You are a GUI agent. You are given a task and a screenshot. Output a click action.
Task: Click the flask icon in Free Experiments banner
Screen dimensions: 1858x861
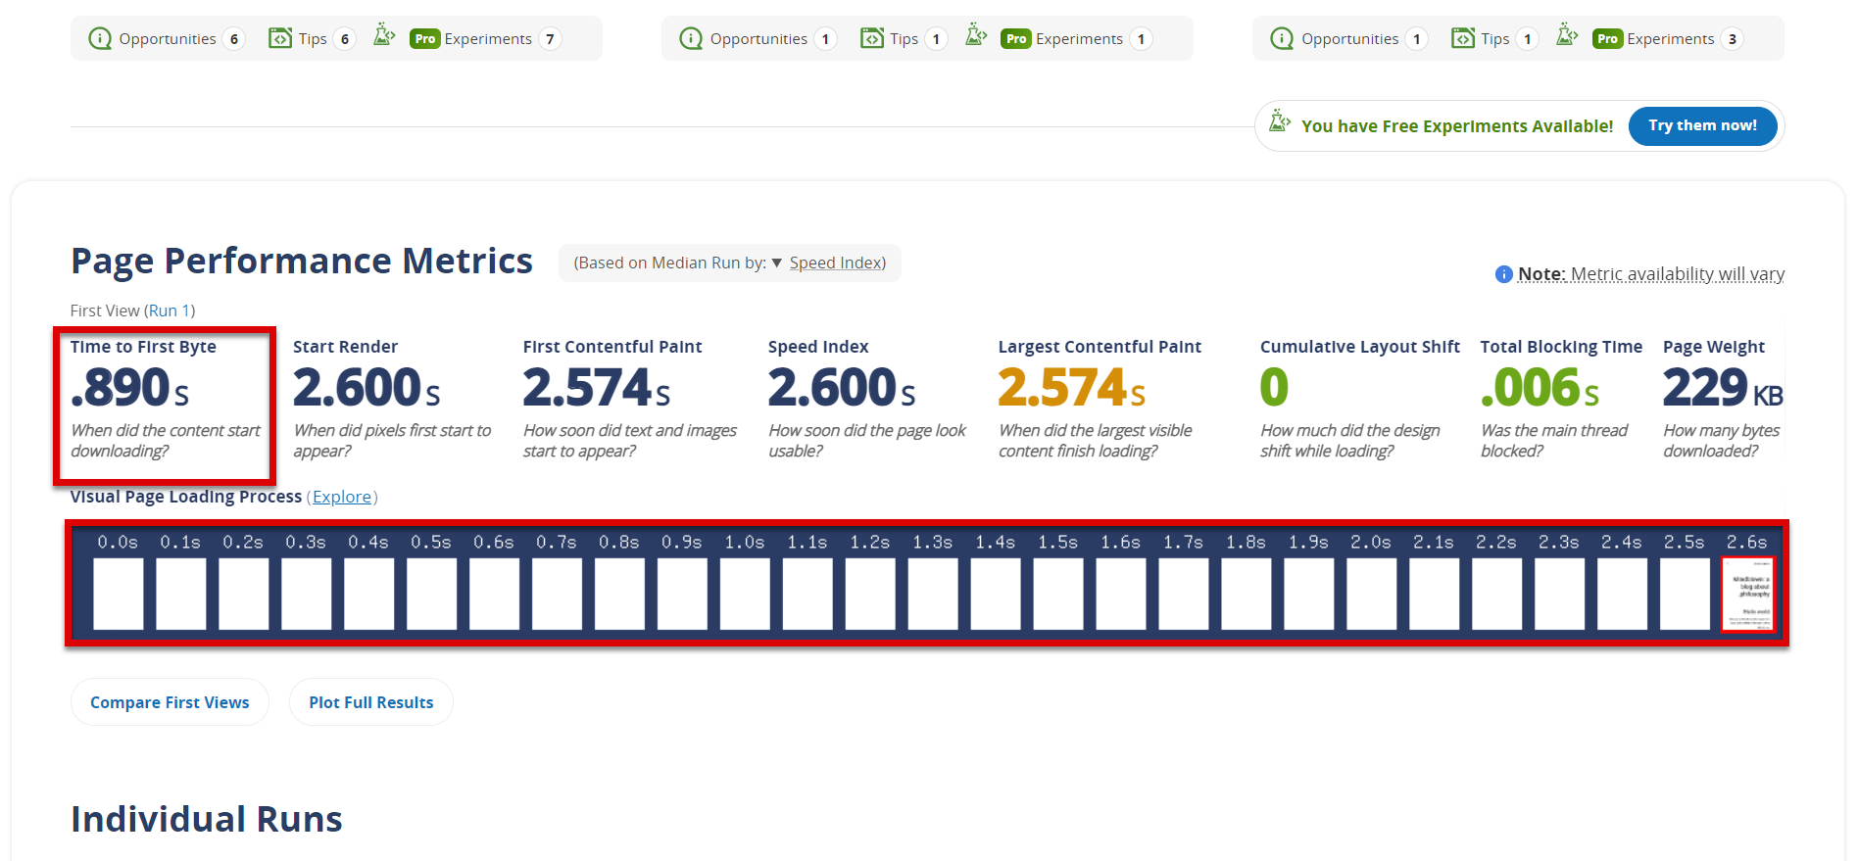(1279, 122)
